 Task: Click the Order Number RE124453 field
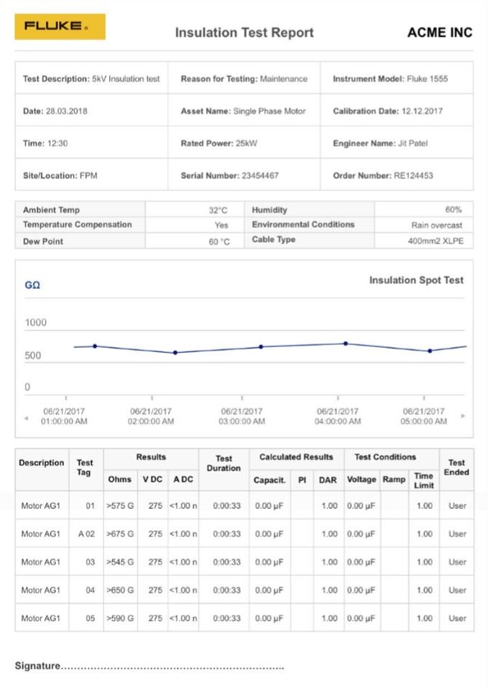(x=397, y=176)
